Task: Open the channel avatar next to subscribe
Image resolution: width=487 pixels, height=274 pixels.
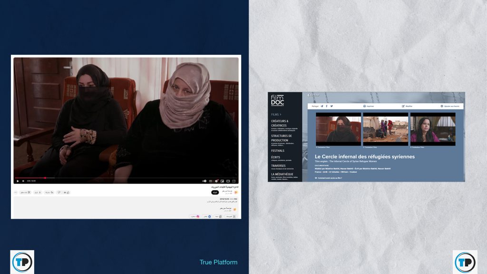Action: [x=236, y=192]
